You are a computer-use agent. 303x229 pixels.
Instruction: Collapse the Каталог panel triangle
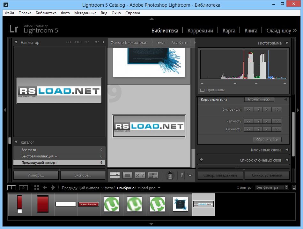coord(16,142)
